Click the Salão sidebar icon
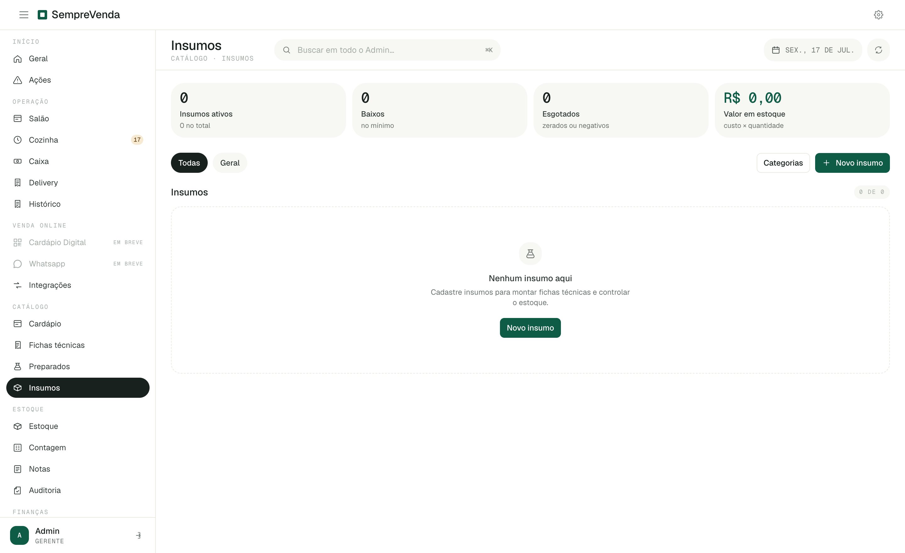The height and width of the screenshot is (553, 905). pyautogui.click(x=18, y=118)
